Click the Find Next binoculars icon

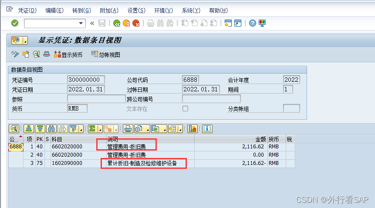click(170, 23)
